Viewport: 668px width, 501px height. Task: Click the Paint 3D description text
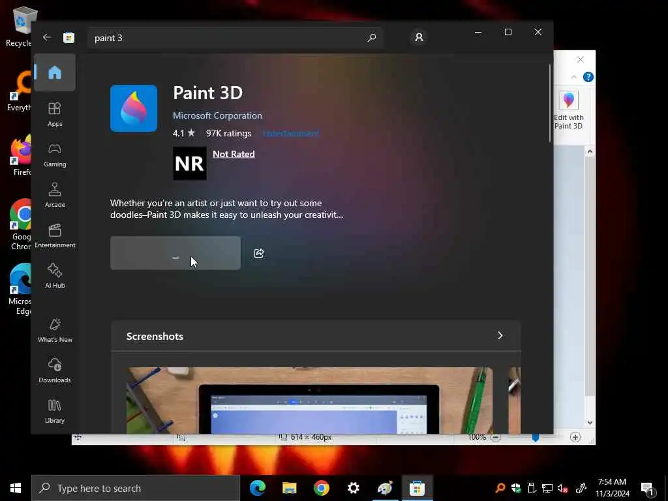pyautogui.click(x=226, y=209)
